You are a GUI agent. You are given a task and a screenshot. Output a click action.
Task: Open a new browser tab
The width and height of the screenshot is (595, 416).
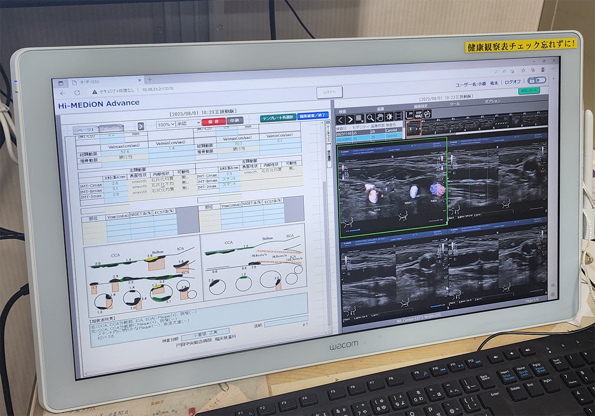click(150, 79)
